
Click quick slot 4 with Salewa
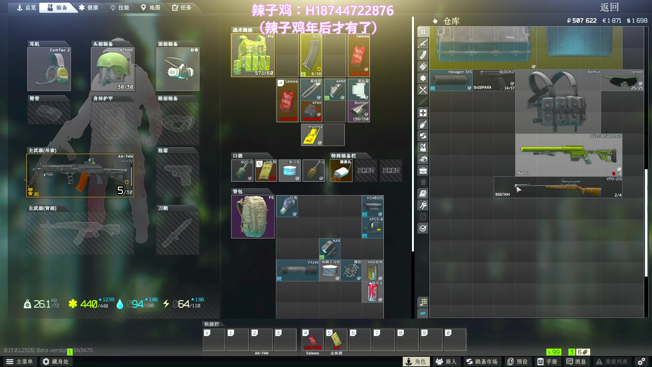point(312,340)
